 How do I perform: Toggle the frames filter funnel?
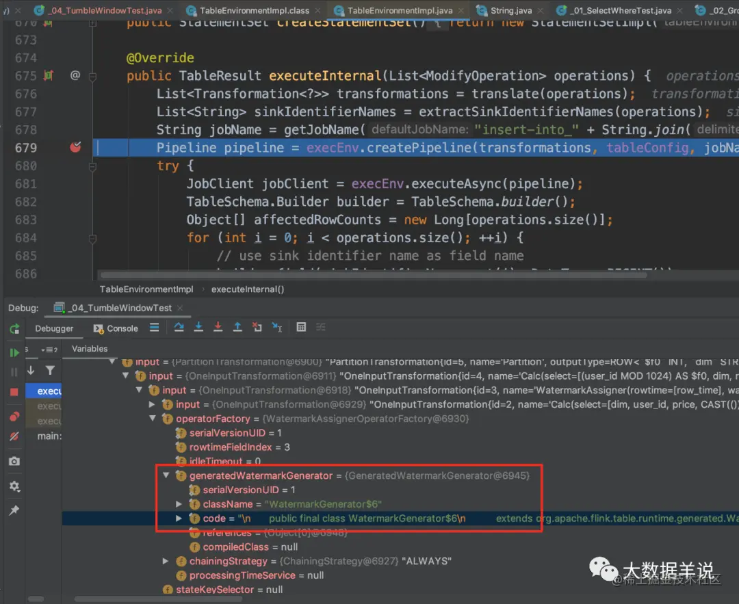(x=50, y=370)
